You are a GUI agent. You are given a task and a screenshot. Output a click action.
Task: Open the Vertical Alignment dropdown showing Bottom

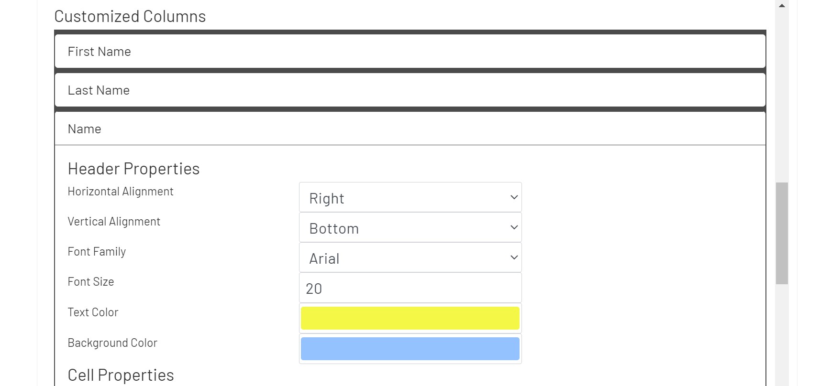click(x=410, y=227)
